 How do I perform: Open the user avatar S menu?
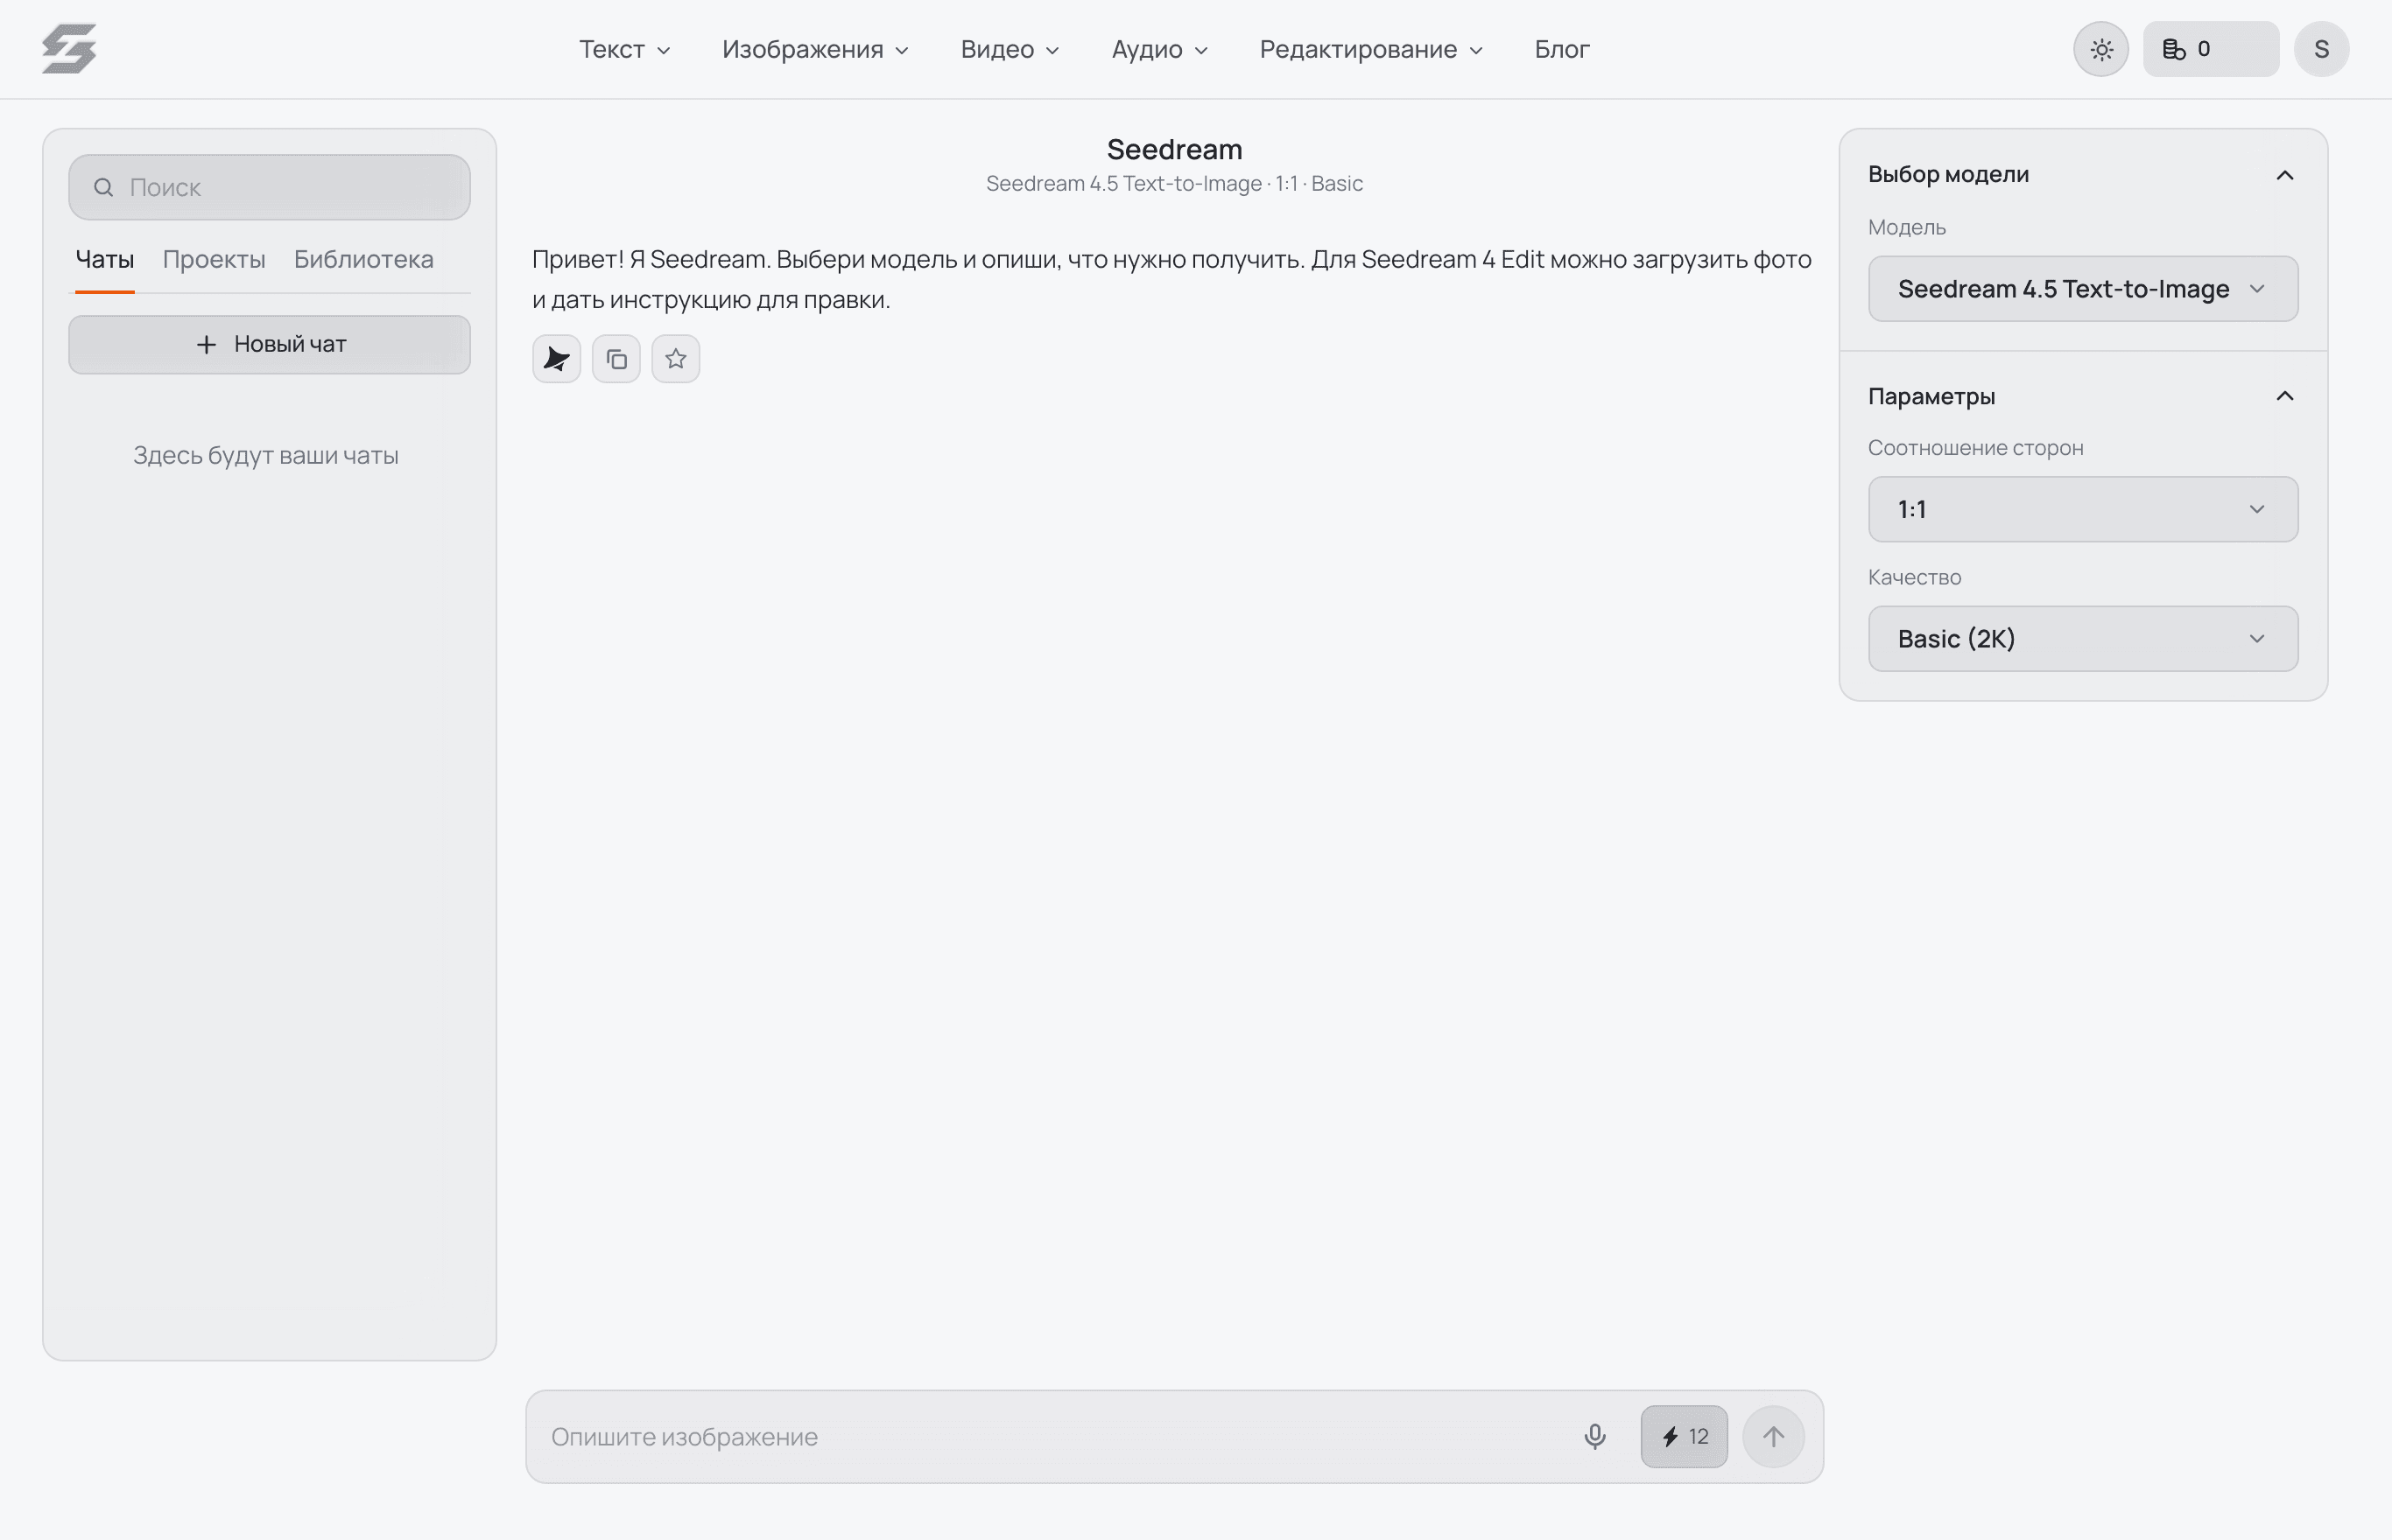[2321, 49]
